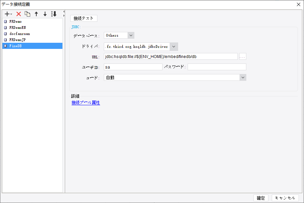Click the database icon beside FRDemoJP
The height and width of the screenshot is (203, 304).
5,40
